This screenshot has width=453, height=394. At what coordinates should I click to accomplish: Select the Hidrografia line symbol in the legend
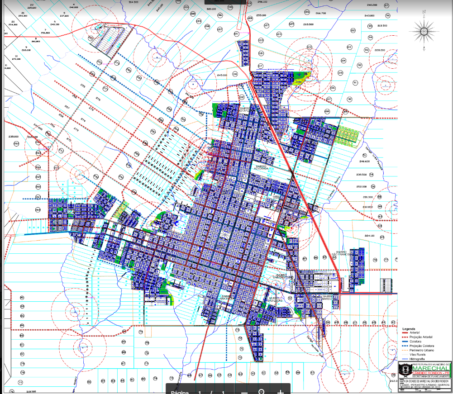(x=405, y=359)
